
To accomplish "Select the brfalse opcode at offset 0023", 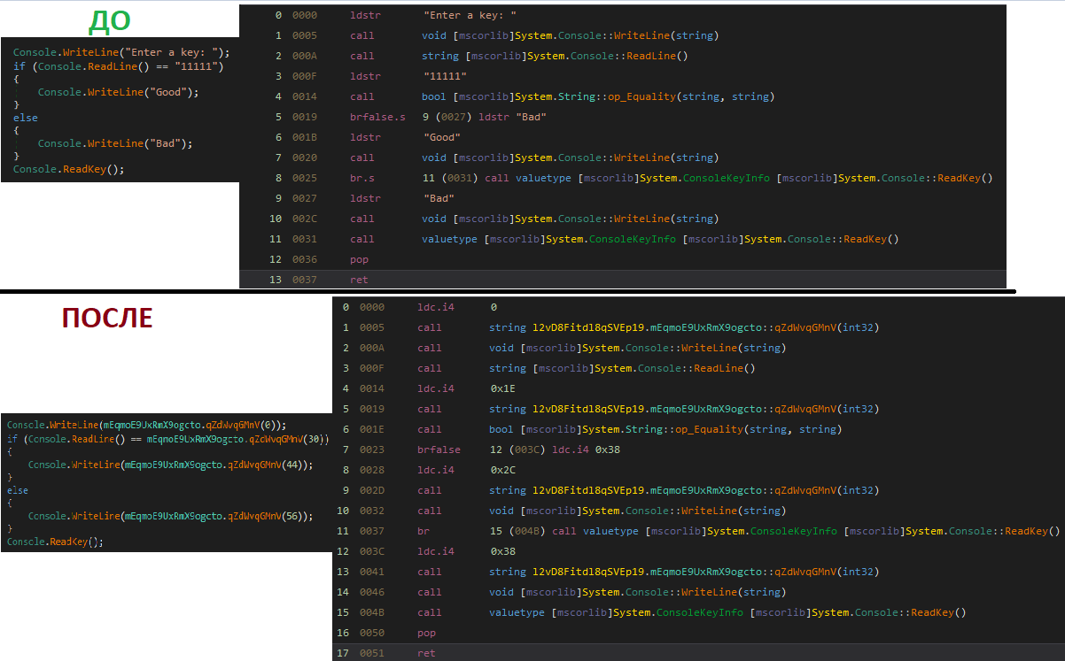I will [439, 450].
